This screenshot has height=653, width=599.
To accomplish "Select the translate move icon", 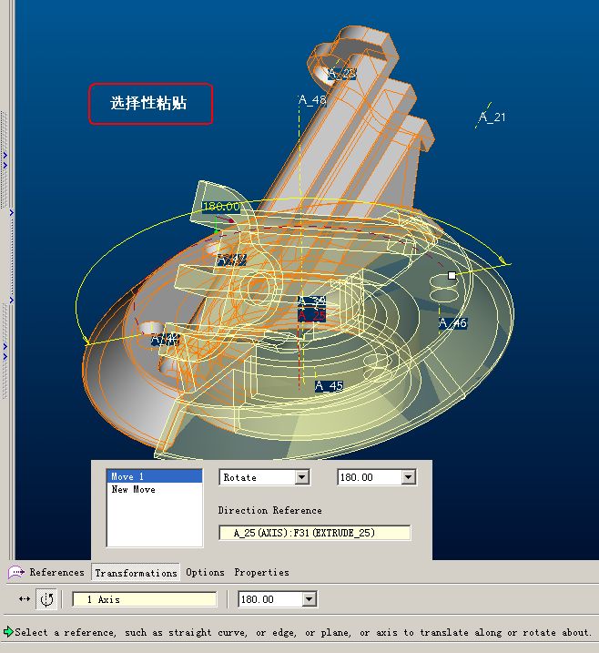I will coord(25,599).
